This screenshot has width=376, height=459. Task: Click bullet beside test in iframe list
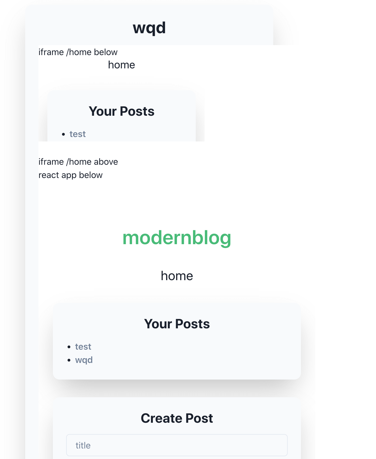(x=63, y=134)
